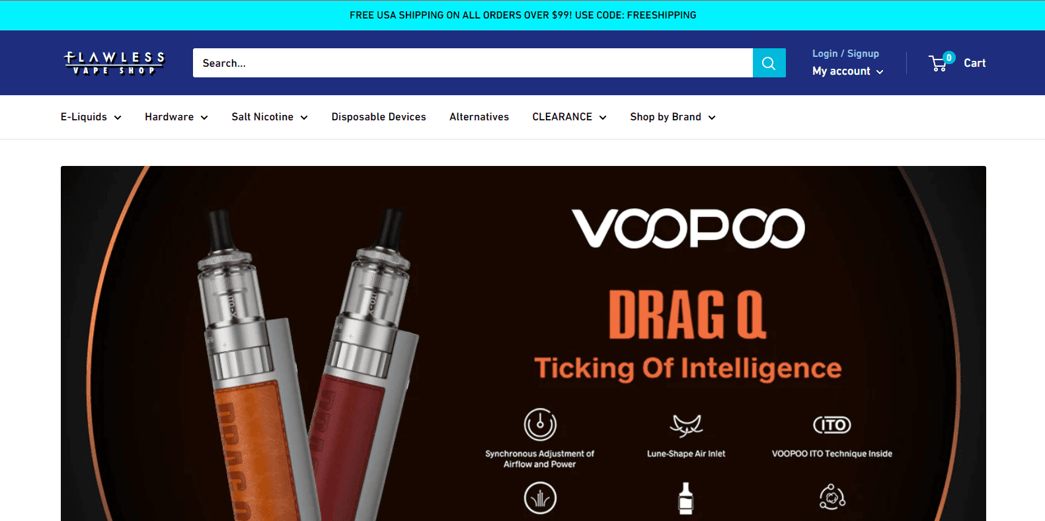The height and width of the screenshot is (521, 1045).
Task: Click the Flawless Vape Shop logo
Action: (x=114, y=63)
